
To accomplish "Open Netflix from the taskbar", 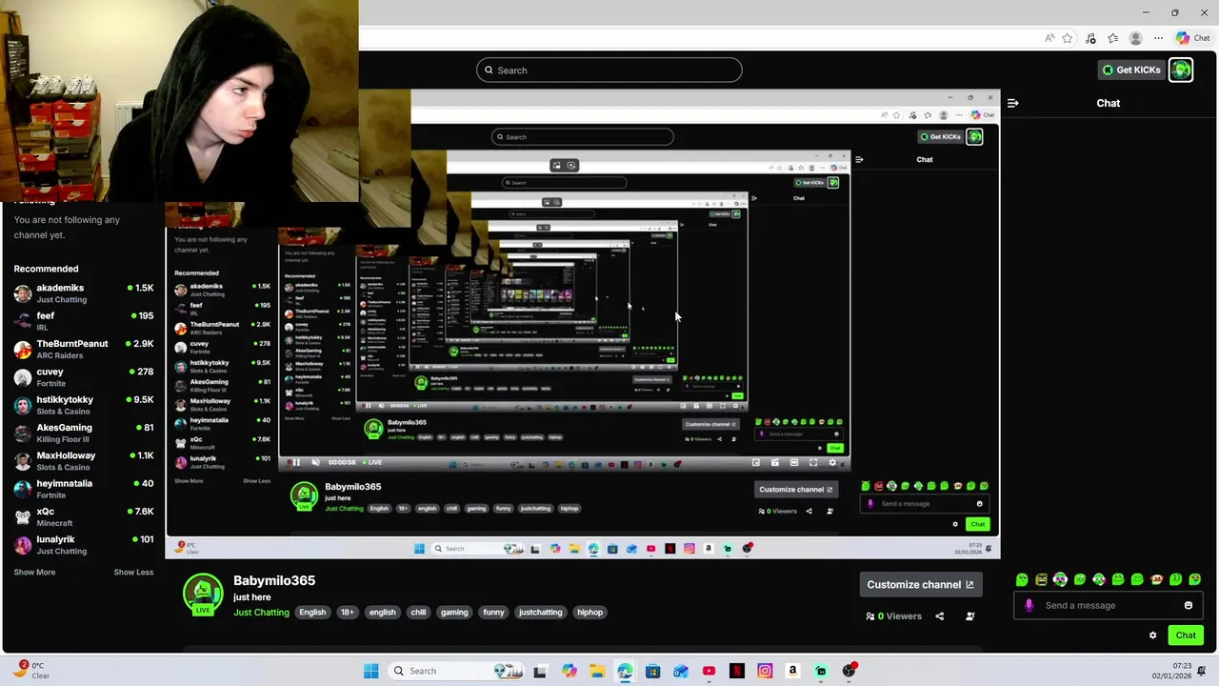I will point(736,671).
